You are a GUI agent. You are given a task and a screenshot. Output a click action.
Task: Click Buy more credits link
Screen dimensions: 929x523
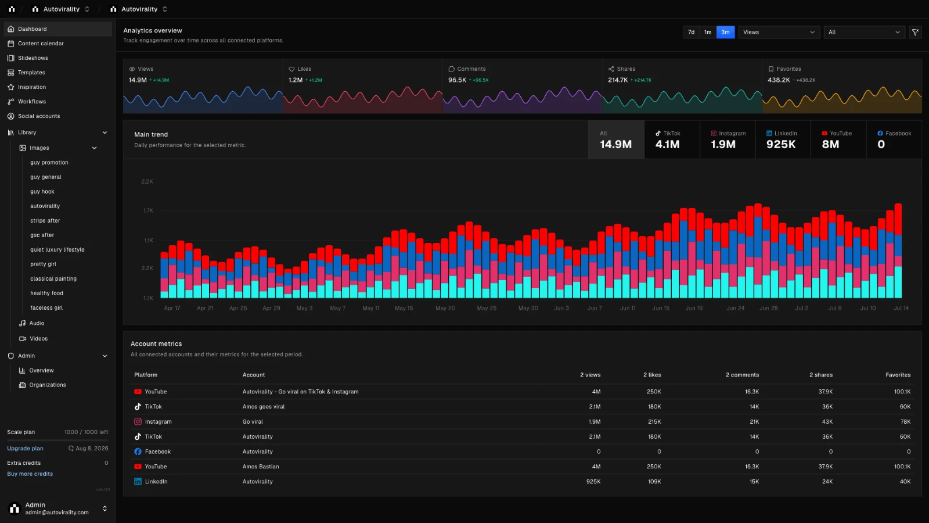(x=30, y=474)
